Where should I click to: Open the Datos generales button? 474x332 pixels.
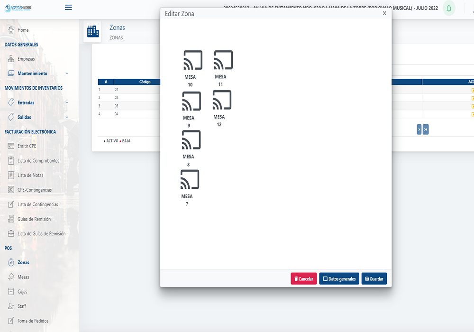click(x=339, y=279)
